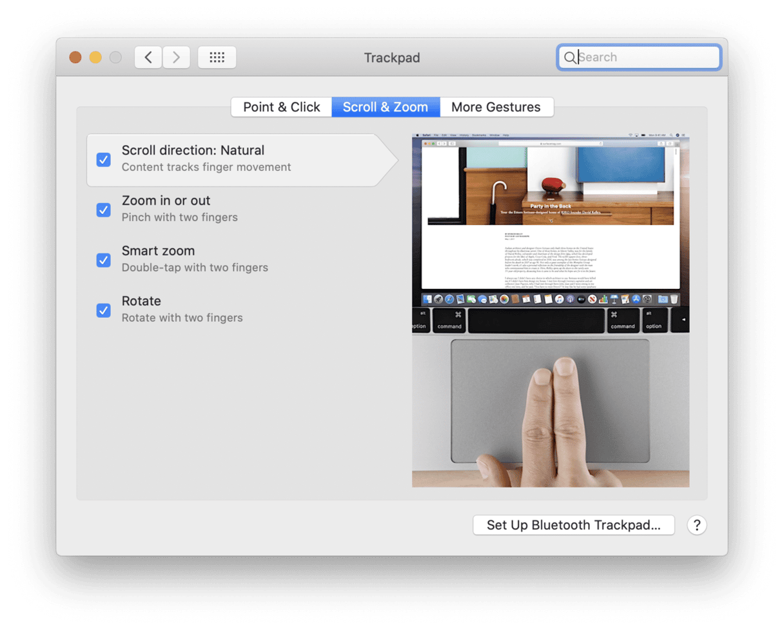784x630 pixels.
Task: Switch to the Point & Click tab
Action: pyautogui.click(x=281, y=107)
